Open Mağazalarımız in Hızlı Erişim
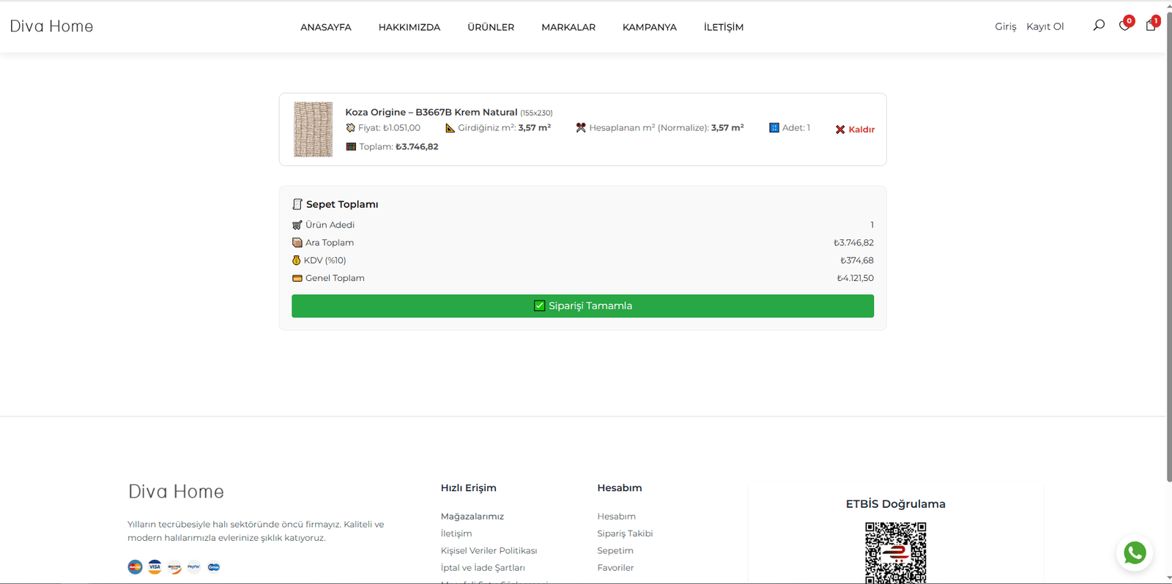The width and height of the screenshot is (1172, 584). tap(472, 517)
